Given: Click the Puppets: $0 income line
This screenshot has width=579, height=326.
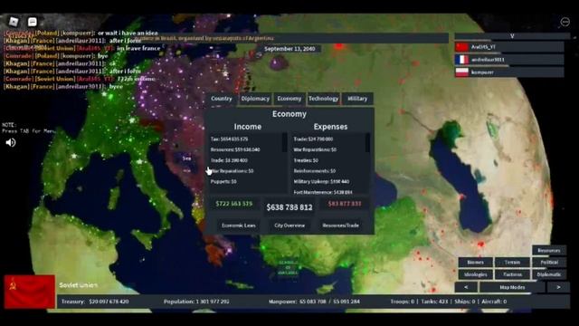Looking at the screenshot, I should point(223,181).
